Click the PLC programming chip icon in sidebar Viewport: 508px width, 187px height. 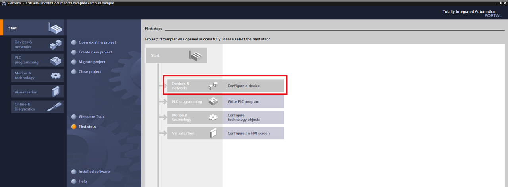[x=56, y=60]
